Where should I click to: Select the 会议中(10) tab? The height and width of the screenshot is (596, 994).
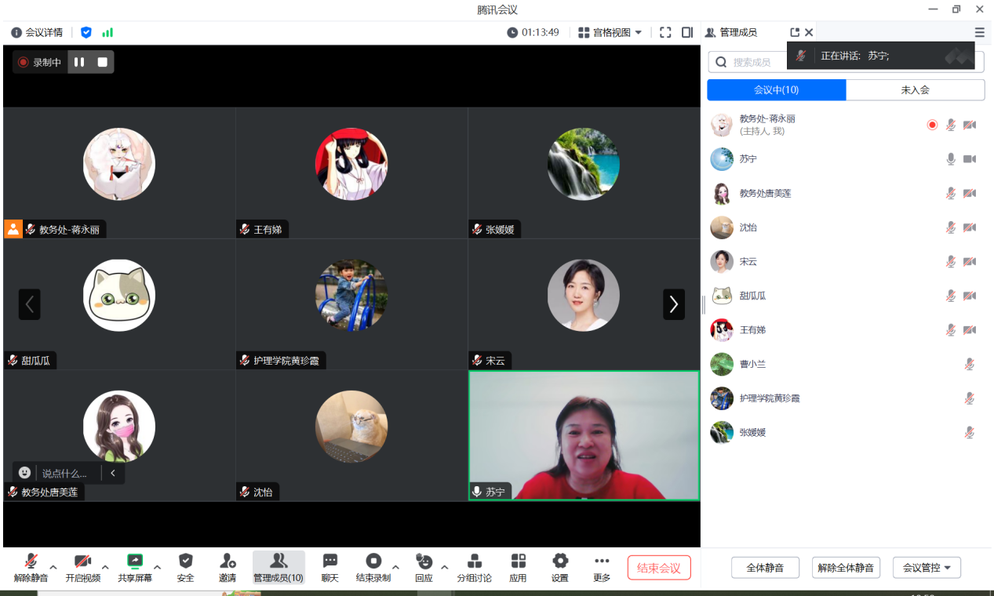776,90
